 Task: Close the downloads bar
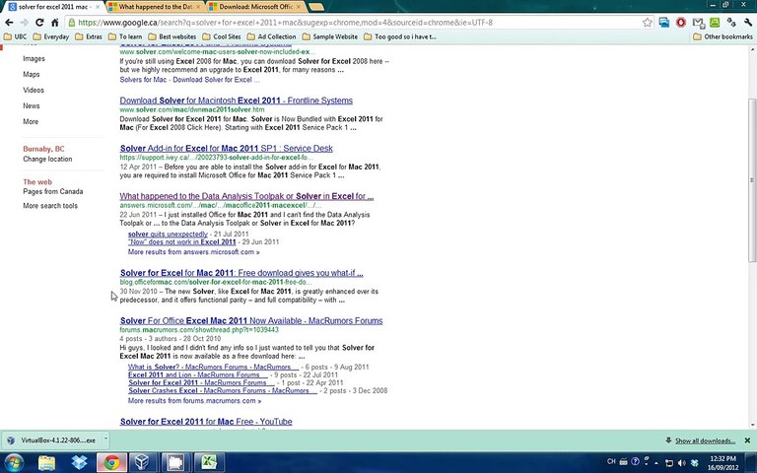pos(747,440)
